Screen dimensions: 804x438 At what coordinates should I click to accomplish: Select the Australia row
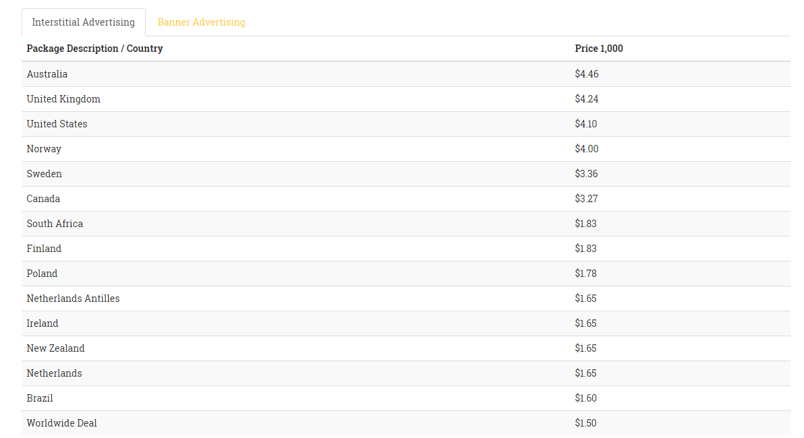click(405, 74)
